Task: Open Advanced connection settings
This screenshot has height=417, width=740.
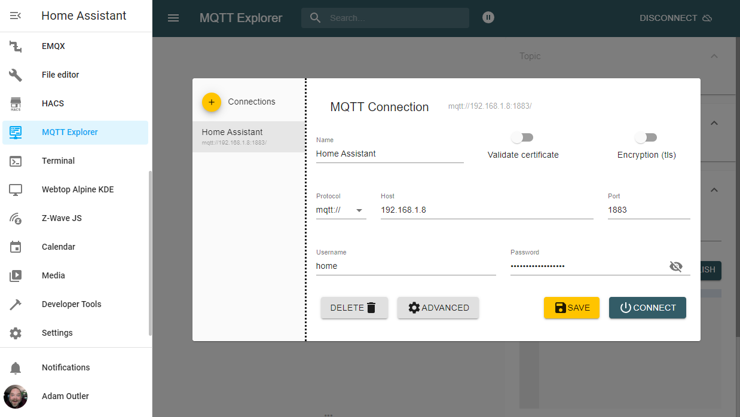Action: pyautogui.click(x=438, y=308)
